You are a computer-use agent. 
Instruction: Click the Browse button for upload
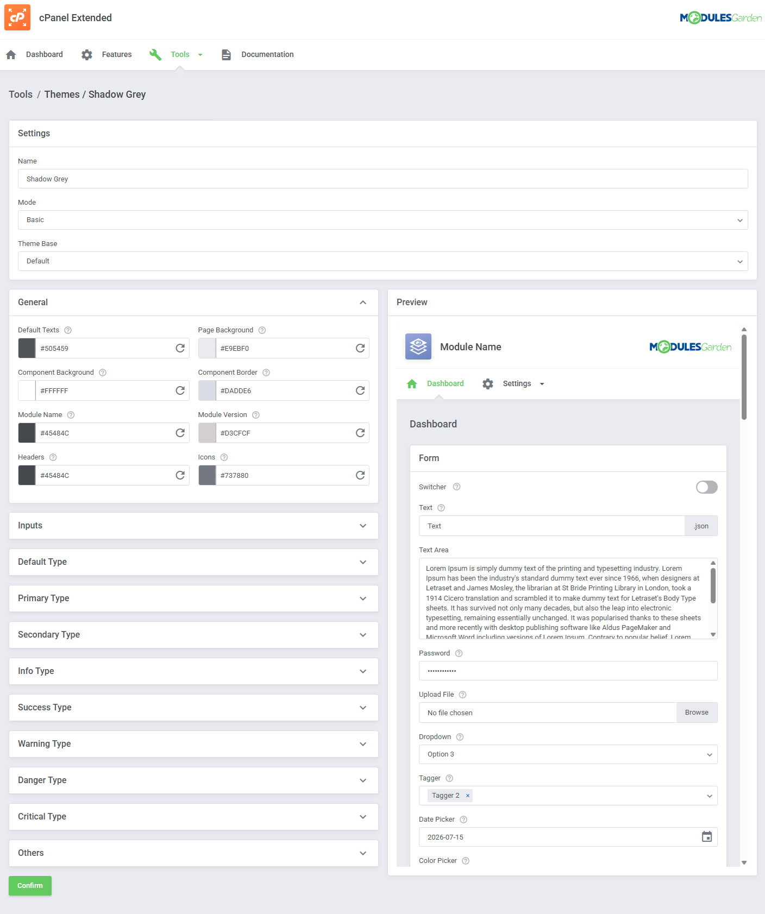697,713
